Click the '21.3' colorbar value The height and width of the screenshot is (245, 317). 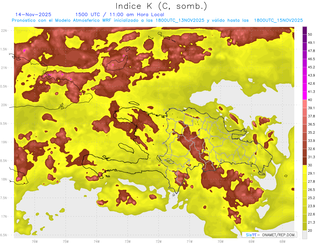(x=311, y=222)
